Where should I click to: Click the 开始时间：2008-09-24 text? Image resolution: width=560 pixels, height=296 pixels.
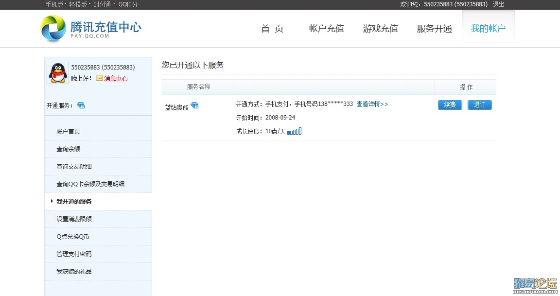coord(266,118)
